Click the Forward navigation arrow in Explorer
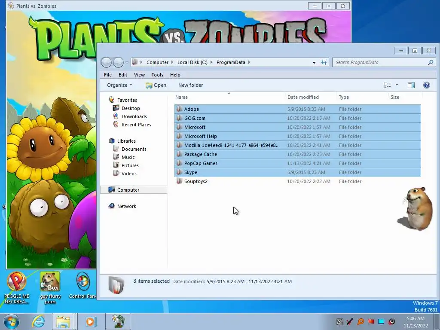 [118, 62]
